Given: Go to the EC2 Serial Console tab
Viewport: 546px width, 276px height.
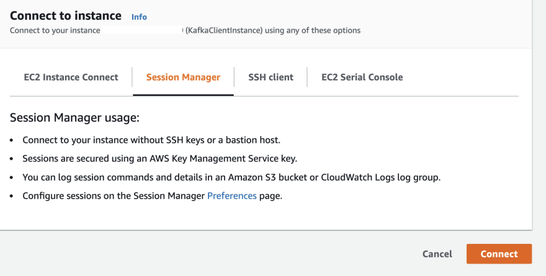Looking at the screenshot, I should pos(362,77).
